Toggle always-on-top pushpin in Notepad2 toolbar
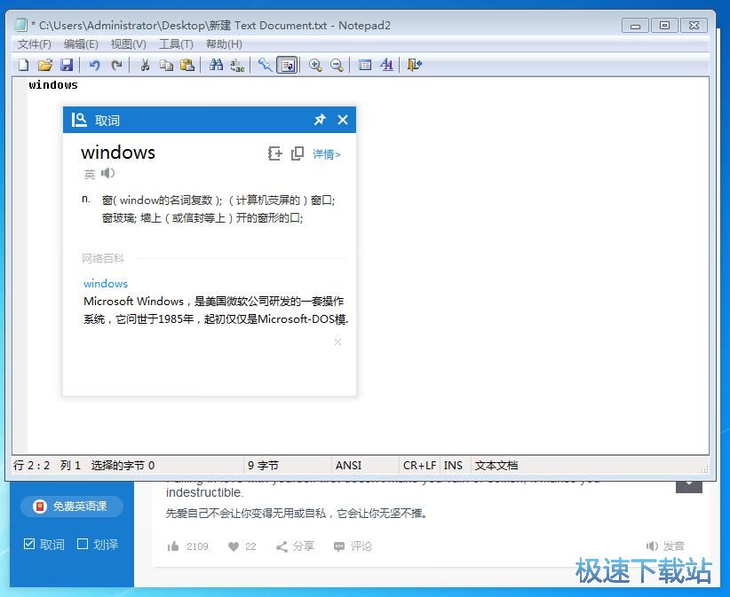This screenshot has height=597, width=730. [x=266, y=65]
